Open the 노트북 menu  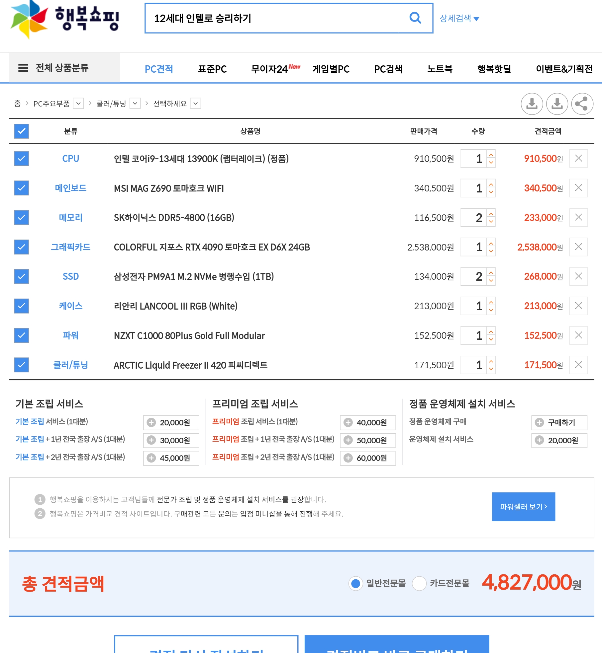[440, 69]
